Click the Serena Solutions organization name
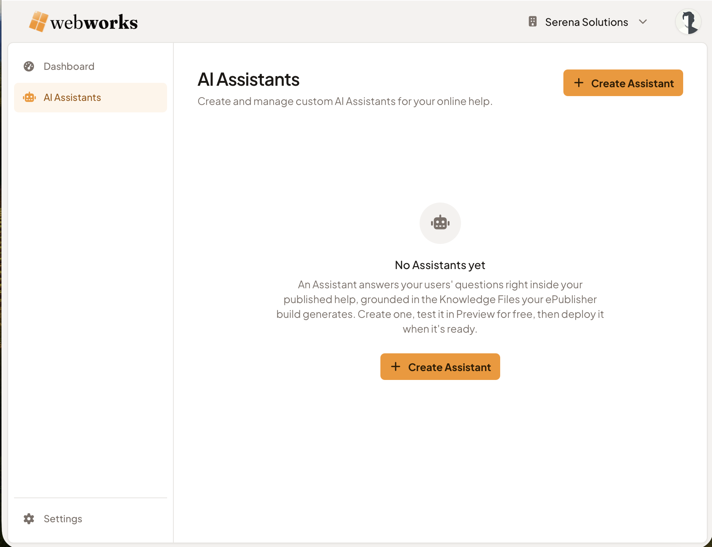 pos(587,22)
